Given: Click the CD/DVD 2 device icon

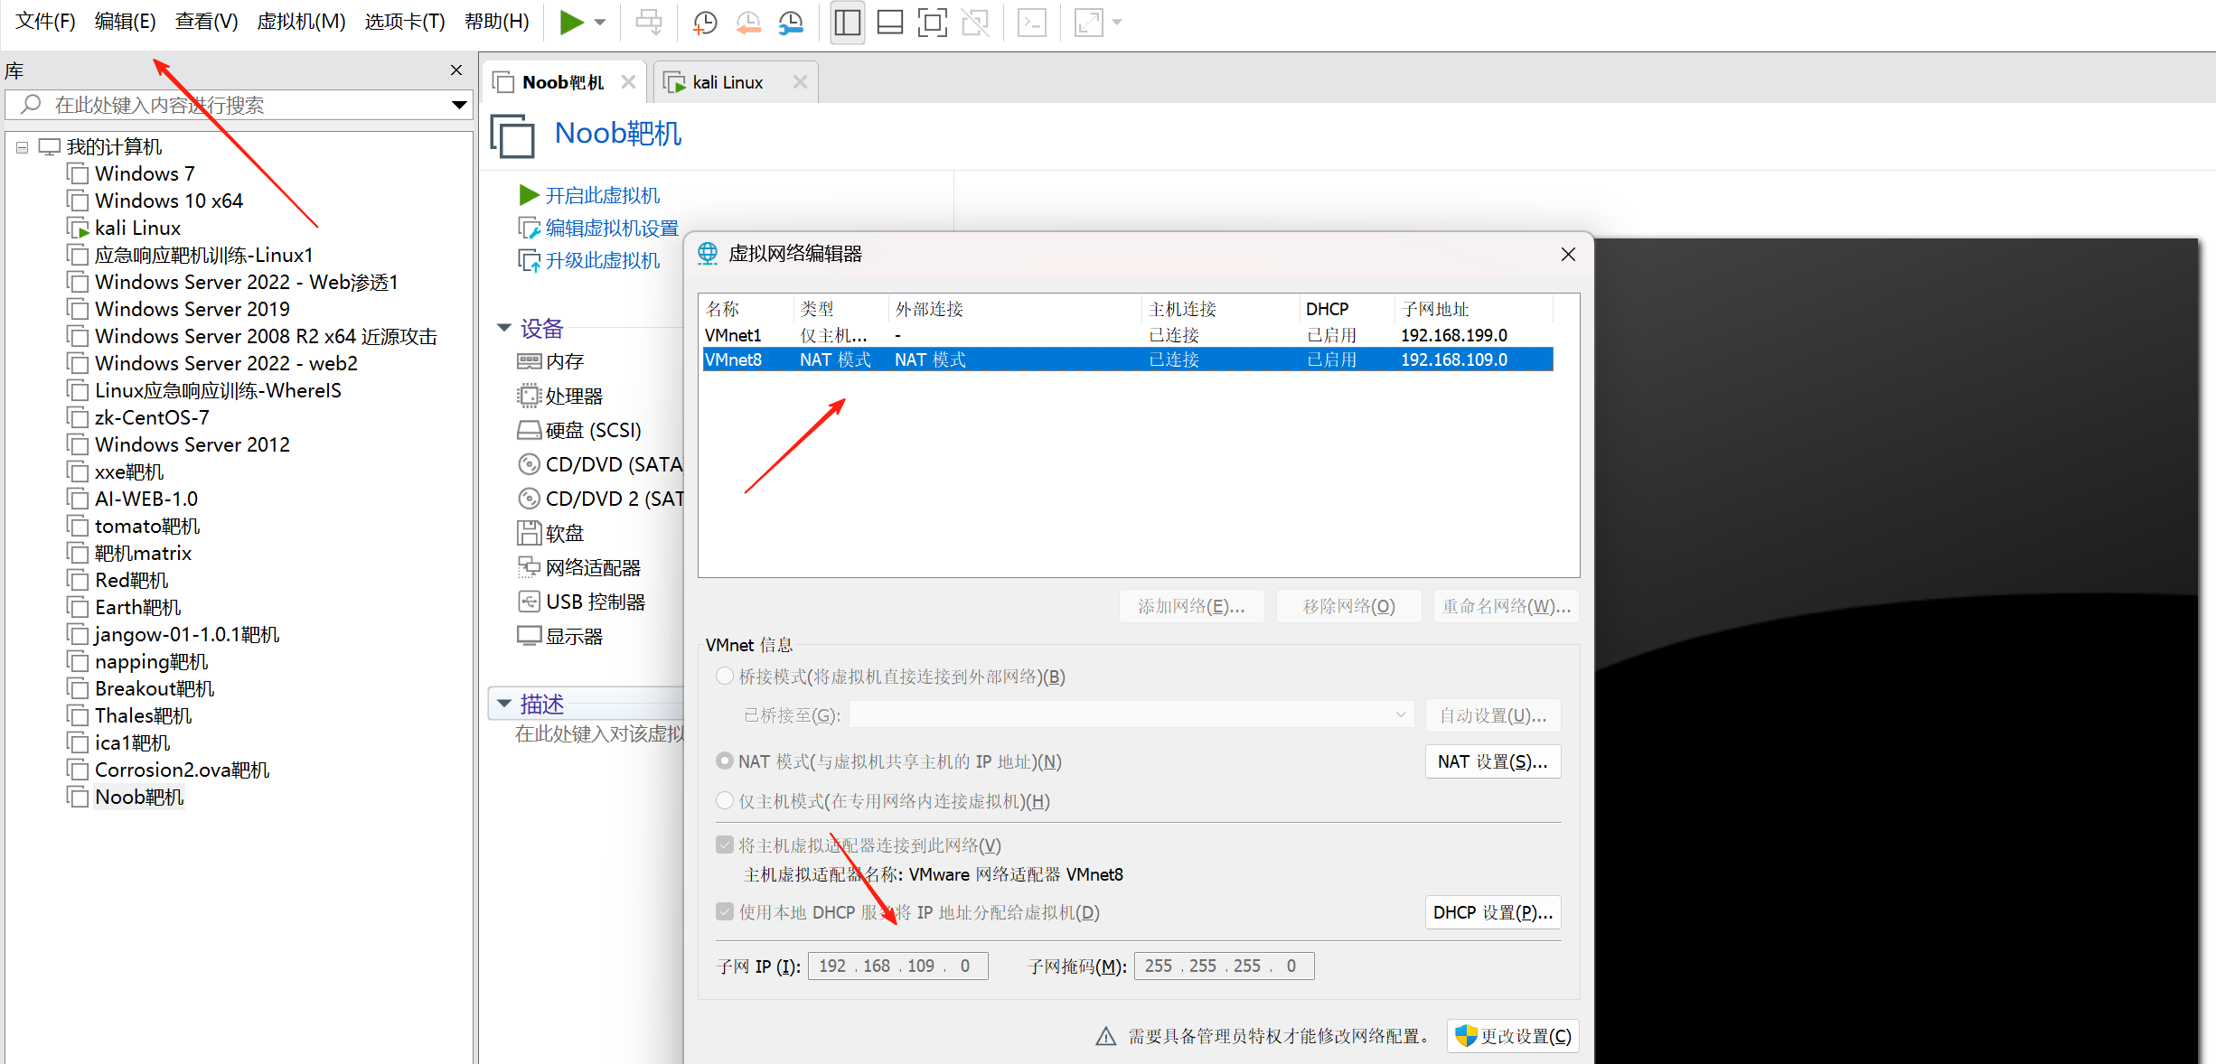Looking at the screenshot, I should click(x=530, y=499).
